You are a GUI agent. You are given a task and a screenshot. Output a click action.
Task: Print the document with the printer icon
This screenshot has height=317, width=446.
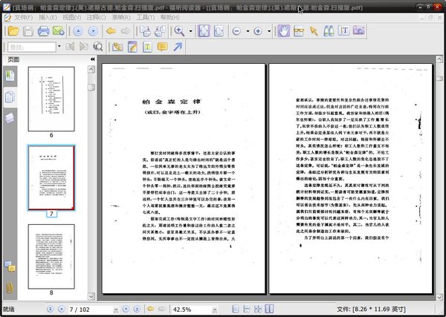[44, 30]
